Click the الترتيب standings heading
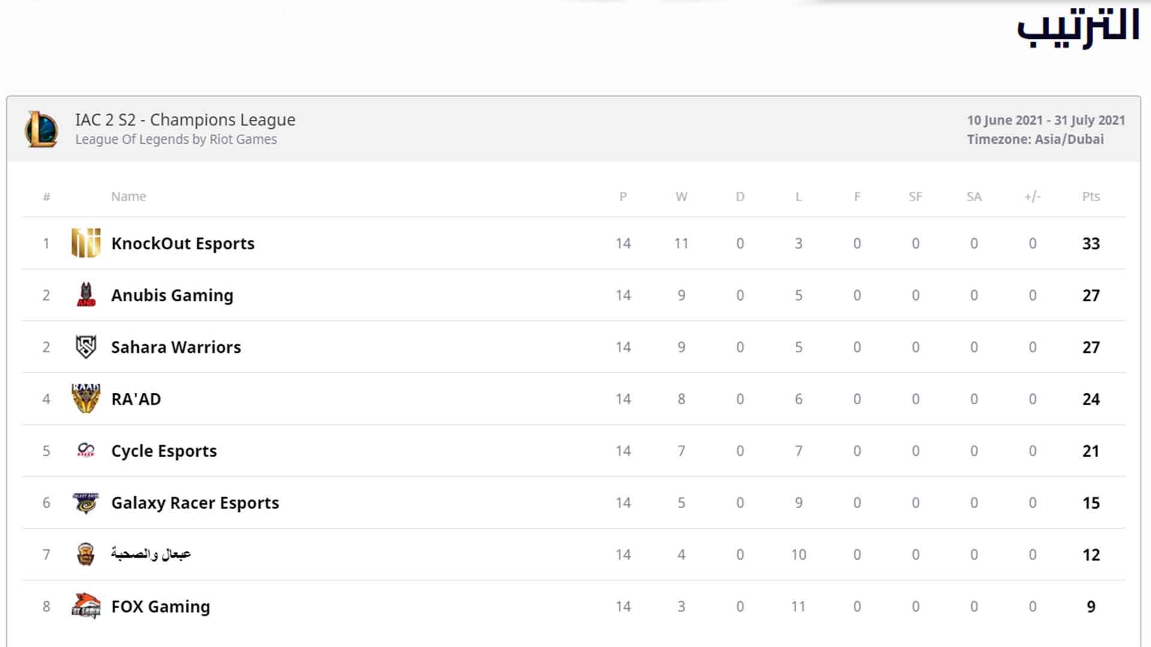 coord(1078,28)
